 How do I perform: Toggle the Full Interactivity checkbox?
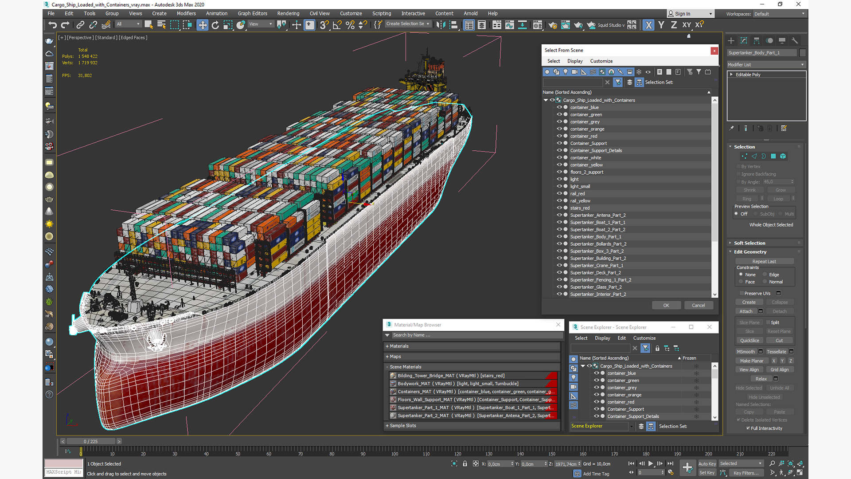748,428
